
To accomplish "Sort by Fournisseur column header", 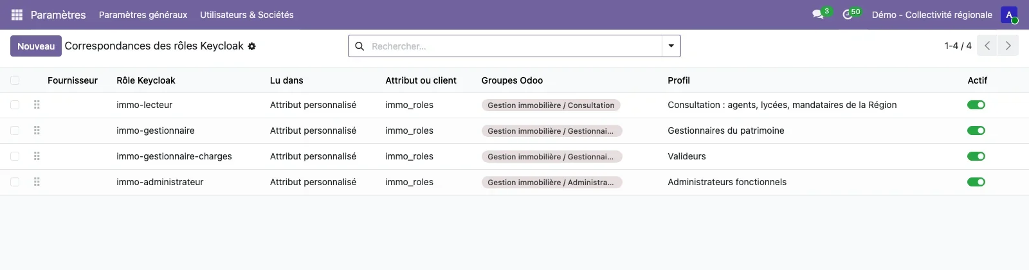I will [73, 80].
